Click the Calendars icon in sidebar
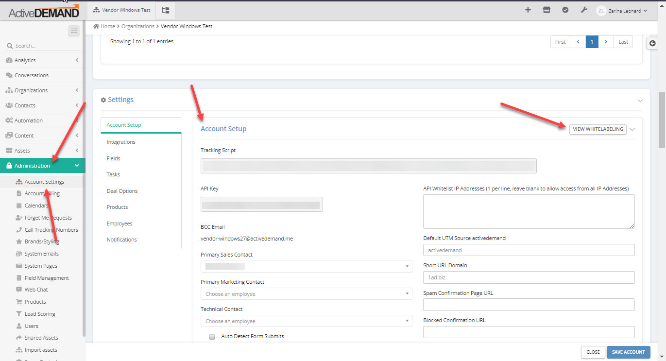This screenshot has width=666, height=361. (x=19, y=206)
